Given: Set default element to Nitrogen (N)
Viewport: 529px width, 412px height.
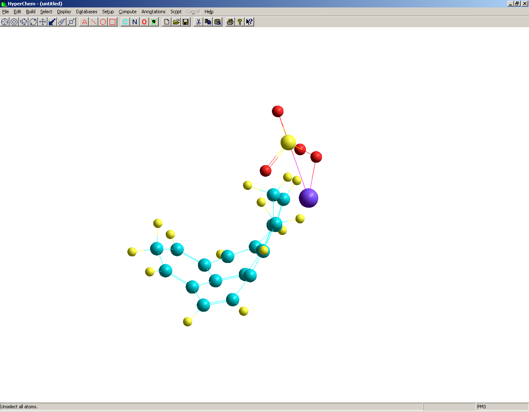Looking at the screenshot, I should coord(135,22).
